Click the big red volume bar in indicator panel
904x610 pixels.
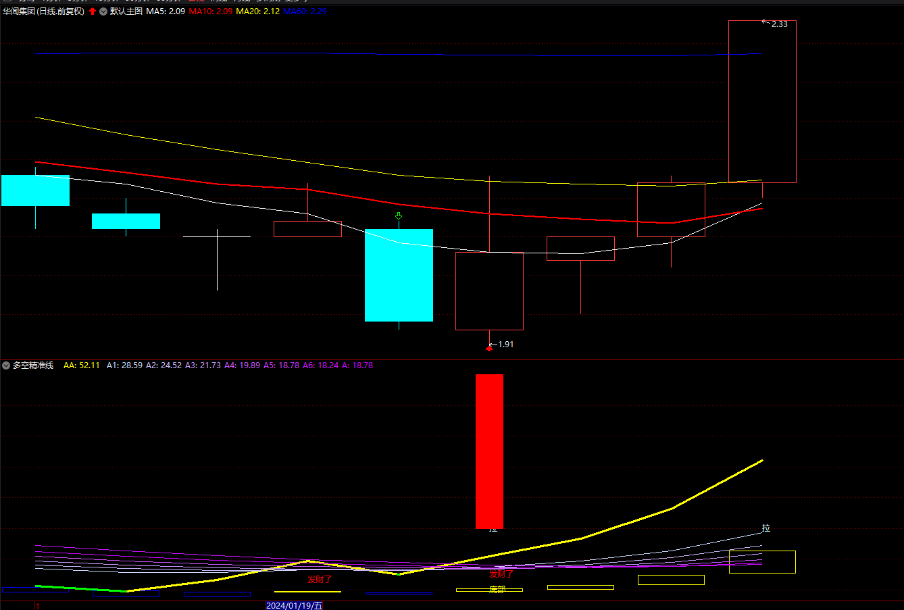tap(489, 451)
